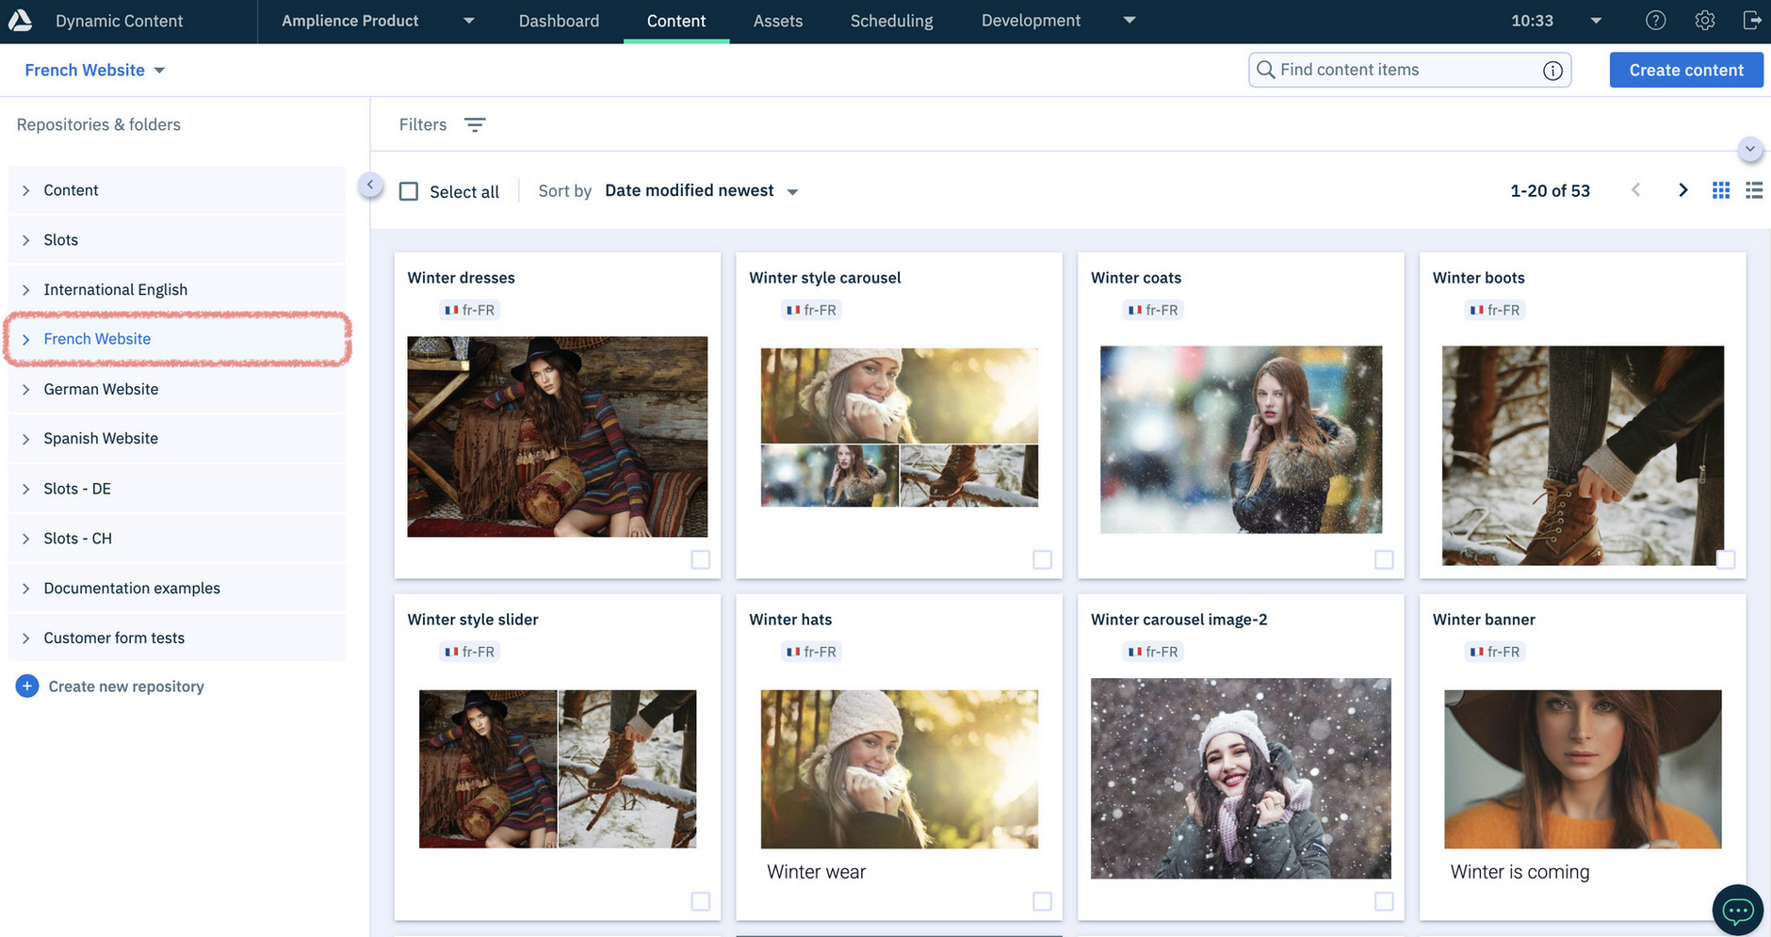Open the Filters funnel icon
The image size is (1771, 937).
475,124
